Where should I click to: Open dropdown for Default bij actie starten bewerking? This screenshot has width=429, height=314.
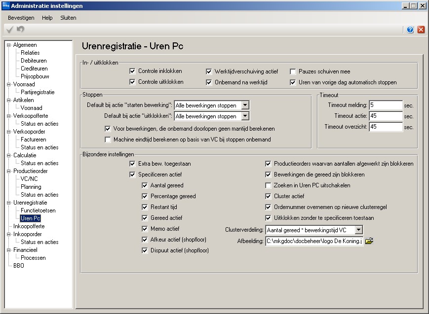(245, 105)
